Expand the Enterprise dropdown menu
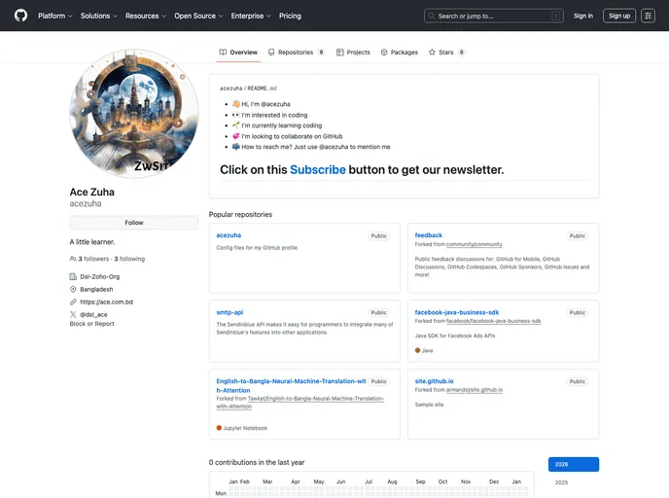 pyautogui.click(x=251, y=16)
